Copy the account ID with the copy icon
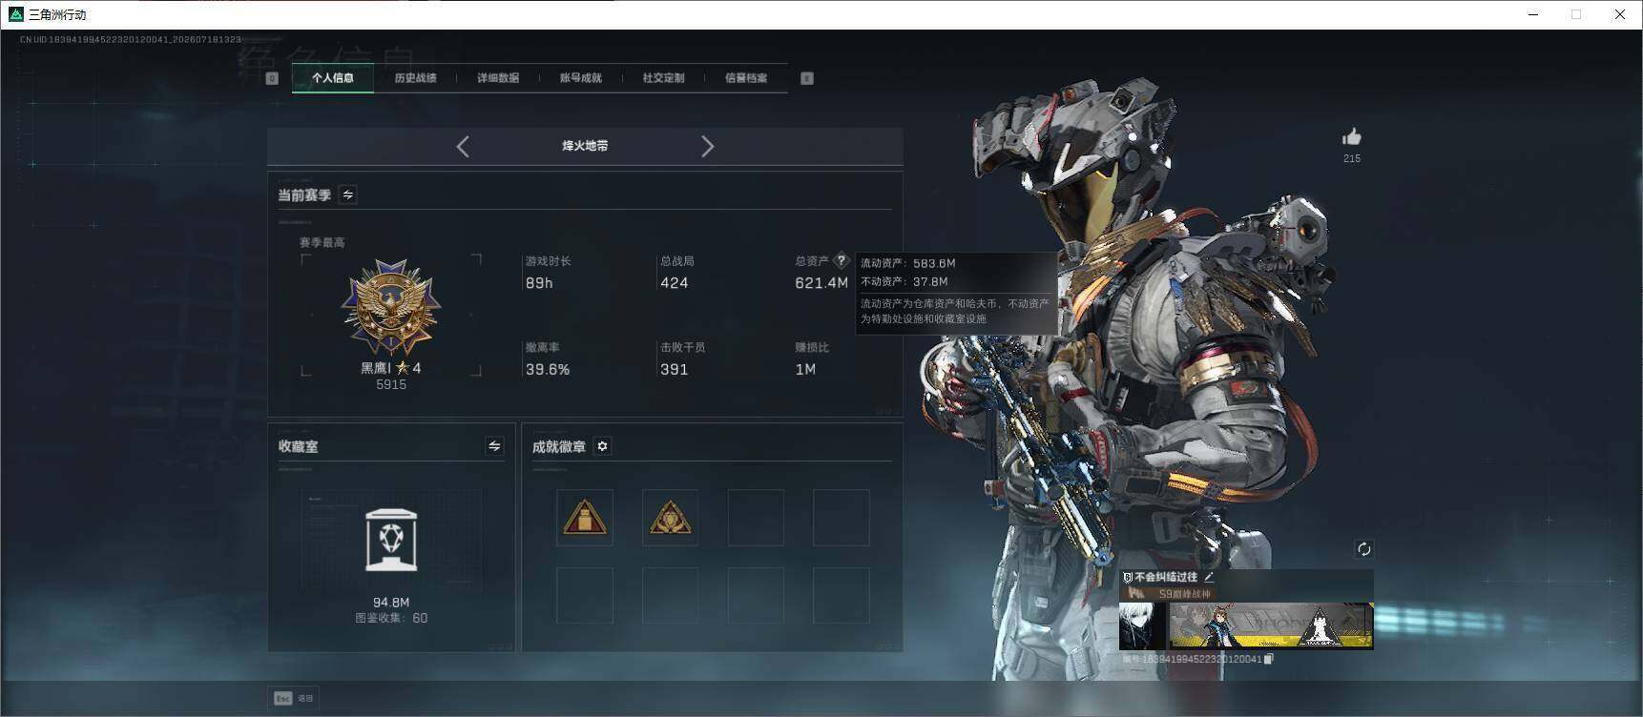This screenshot has height=717, width=1643. pyautogui.click(x=1268, y=659)
